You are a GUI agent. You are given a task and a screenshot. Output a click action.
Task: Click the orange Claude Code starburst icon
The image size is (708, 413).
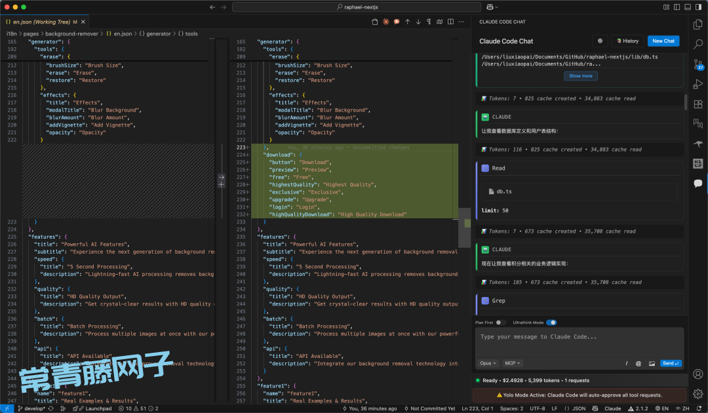pyautogui.click(x=385, y=22)
